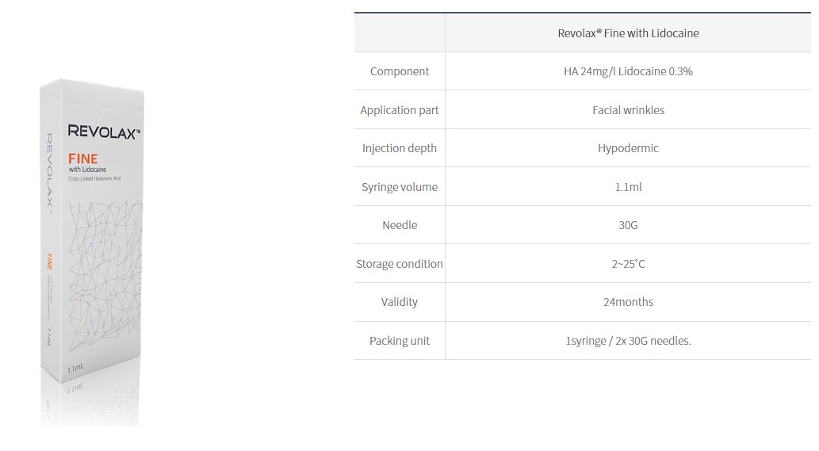Select the Injection depth row label
The height and width of the screenshot is (451, 819).
pos(400,148)
